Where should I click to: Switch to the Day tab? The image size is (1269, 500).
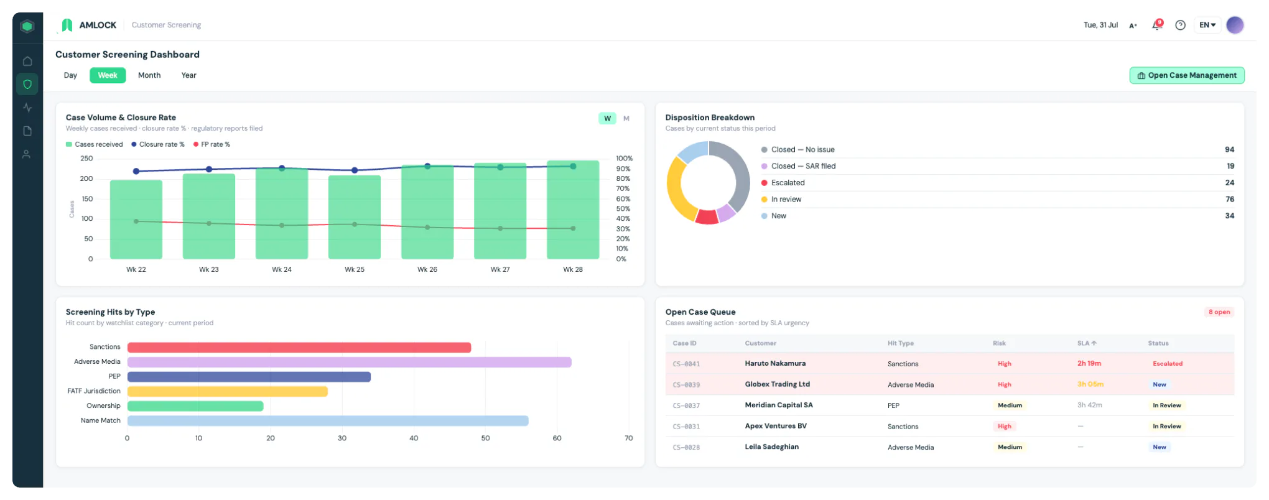[70, 75]
